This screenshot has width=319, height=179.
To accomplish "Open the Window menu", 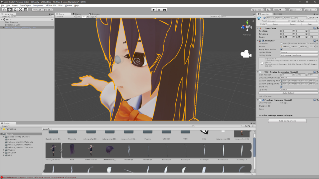I will pos(68,6).
